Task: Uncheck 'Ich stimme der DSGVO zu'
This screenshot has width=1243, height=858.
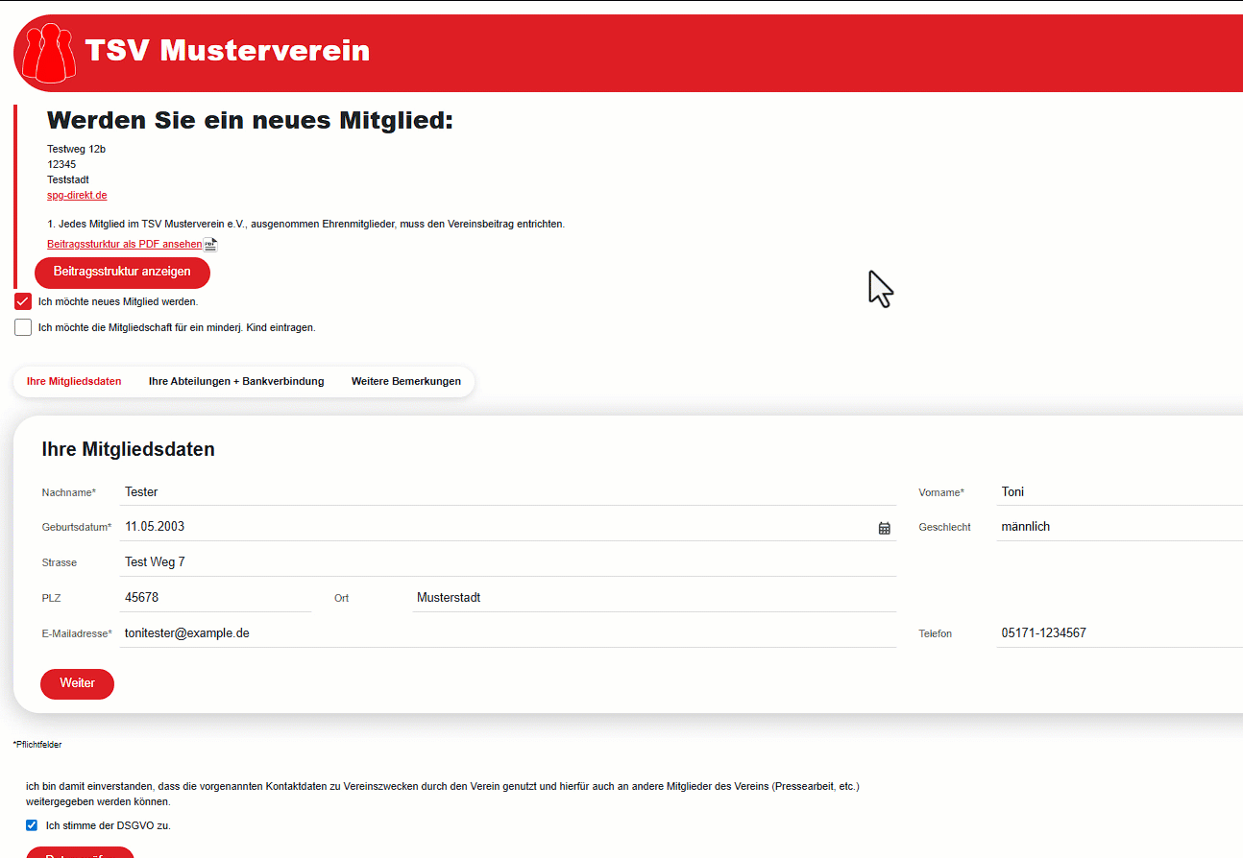Action: click(32, 825)
